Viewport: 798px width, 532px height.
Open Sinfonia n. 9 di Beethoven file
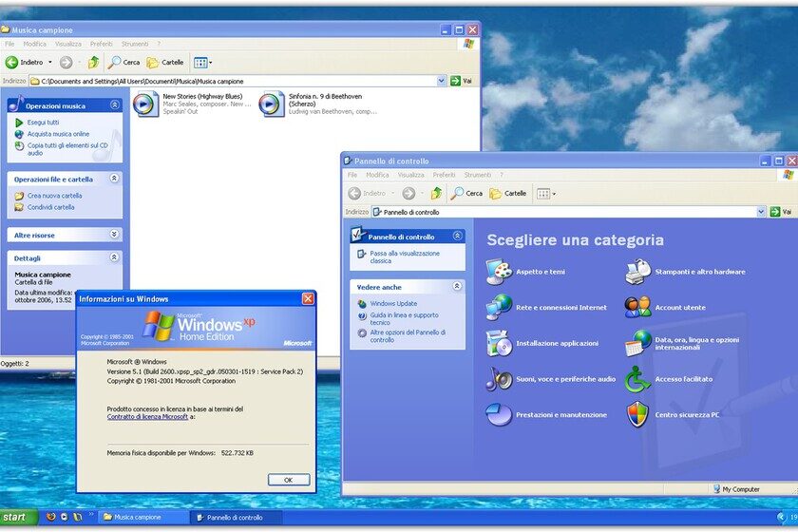(318, 104)
